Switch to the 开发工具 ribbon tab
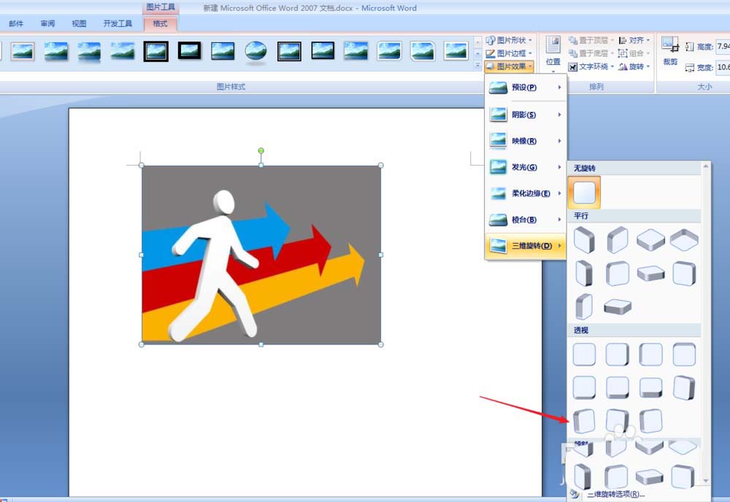Viewport: 730px width, 502px height. 118,24
